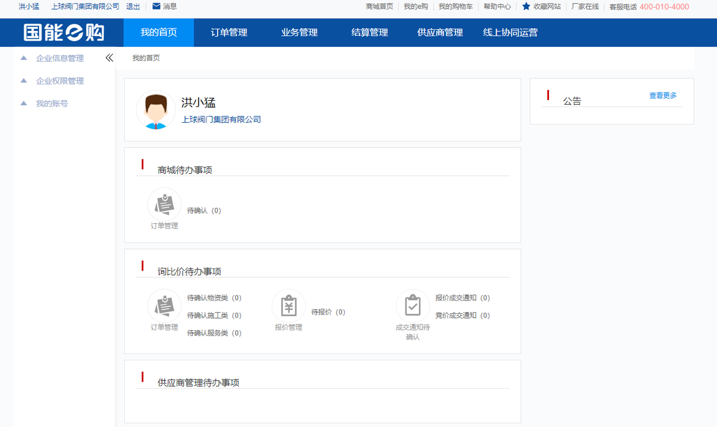Select the 待报价 (0) item
Viewport: 717px width, 427px height.
pyautogui.click(x=328, y=312)
